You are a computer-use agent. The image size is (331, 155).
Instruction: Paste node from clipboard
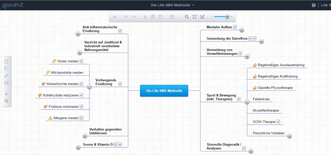160,17
